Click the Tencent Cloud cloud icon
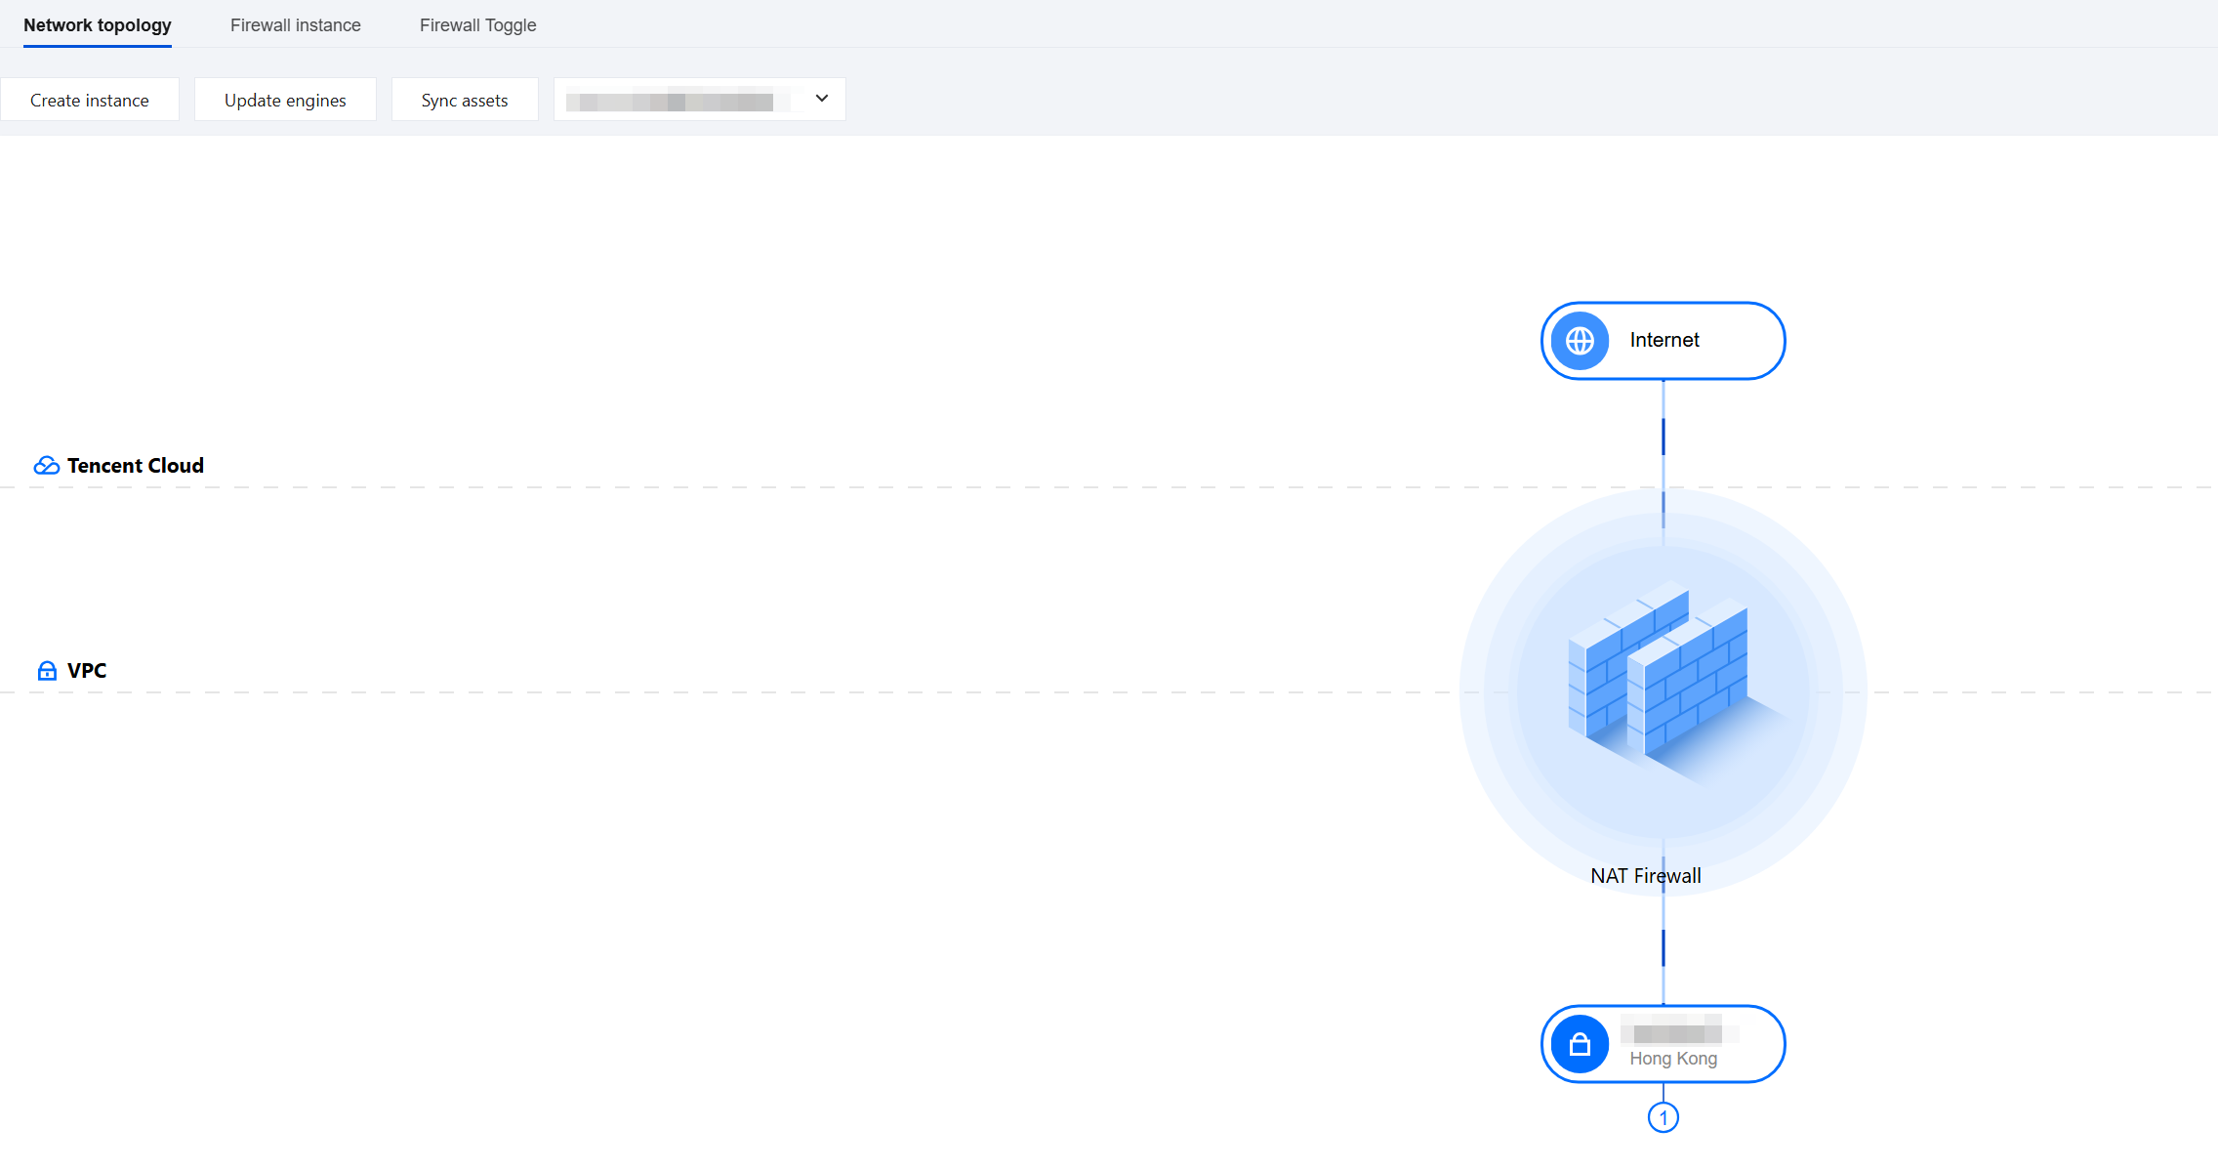This screenshot has height=1170, width=2218. 47,466
